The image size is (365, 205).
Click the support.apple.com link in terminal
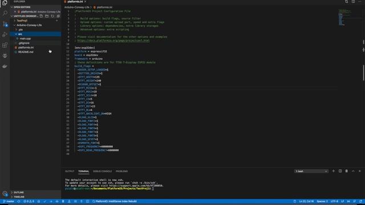pos(136,186)
